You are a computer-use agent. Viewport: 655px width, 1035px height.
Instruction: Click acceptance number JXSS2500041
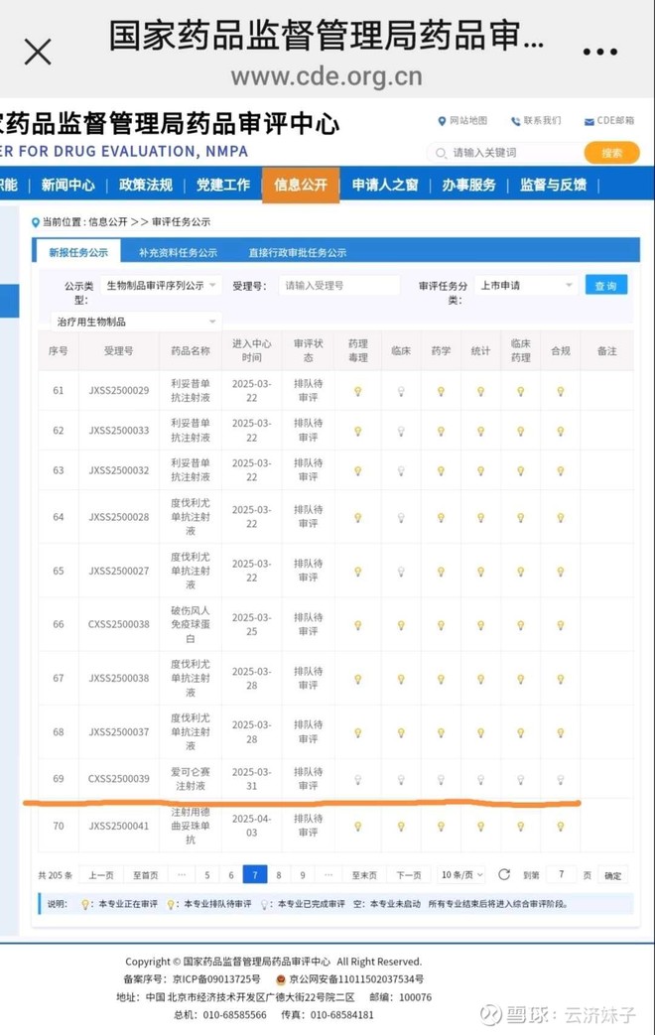point(119,826)
